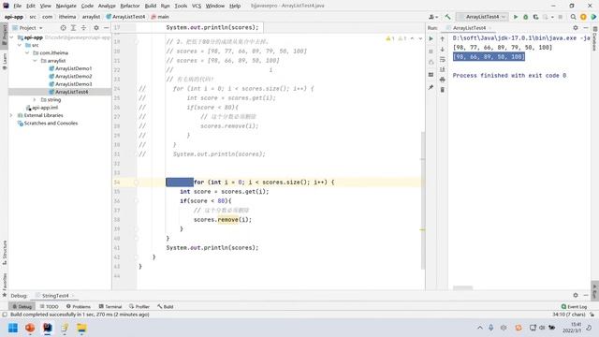Screen dimensions: 599x337
Task: Select the StringTest4 Debug session tab
Action: coord(55,296)
